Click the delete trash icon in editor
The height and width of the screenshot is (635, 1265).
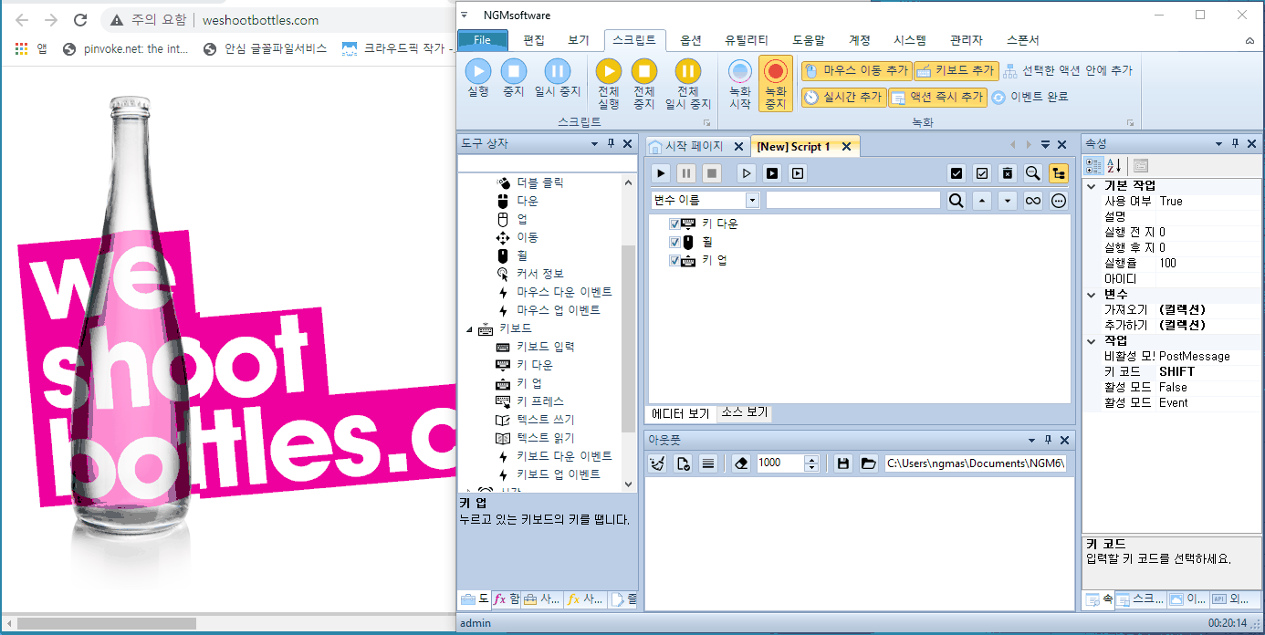pyautogui.click(x=1008, y=173)
